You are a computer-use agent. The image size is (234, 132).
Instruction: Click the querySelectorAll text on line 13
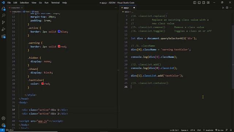click(x=173, y=38)
